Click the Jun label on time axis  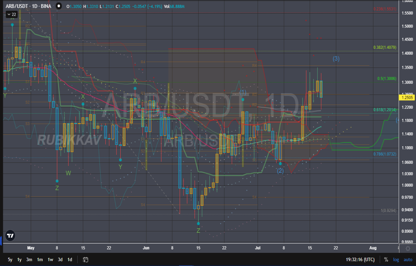146,248
